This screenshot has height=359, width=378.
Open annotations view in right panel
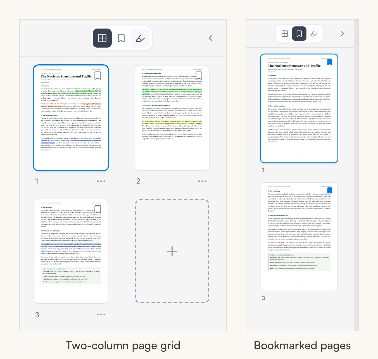pyautogui.click(x=314, y=34)
